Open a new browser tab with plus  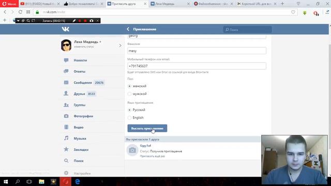282,4
